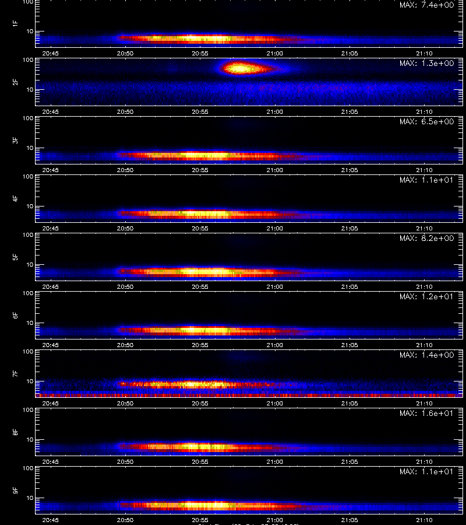Click the "100" y-axis label of panel 2F
This screenshot has height=525, width=466.
[28, 60]
